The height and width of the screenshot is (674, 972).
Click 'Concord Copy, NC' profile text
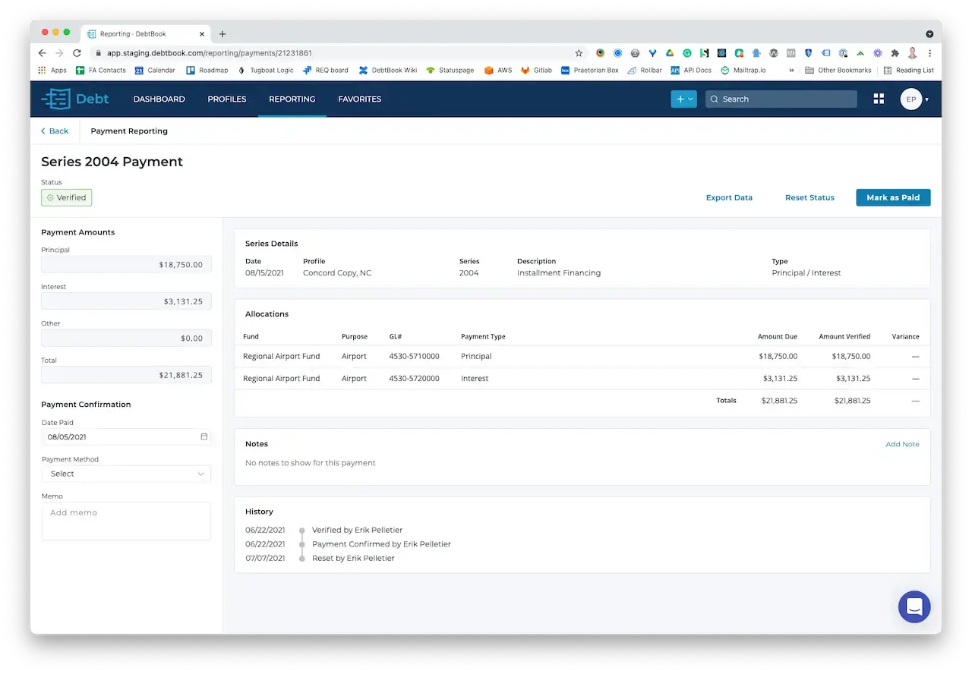point(337,272)
